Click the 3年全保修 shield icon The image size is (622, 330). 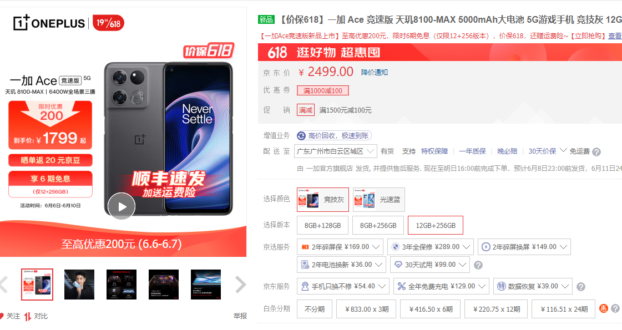(395, 247)
